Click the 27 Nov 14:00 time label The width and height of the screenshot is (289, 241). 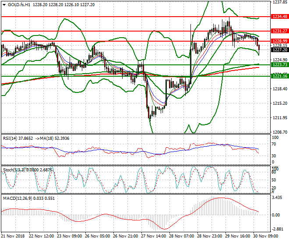click(x=154, y=236)
